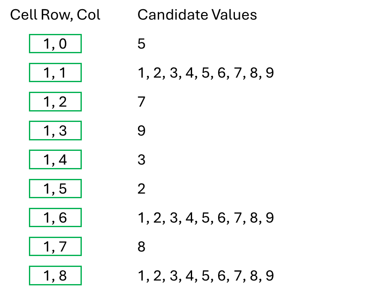
Task: Click the cell box labeled 1, 0
Action: pyautogui.click(x=55, y=44)
